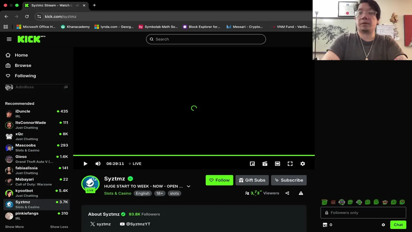412x232 pixels.
Task: Go back with browser back arrow
Action: click(6, 16)
